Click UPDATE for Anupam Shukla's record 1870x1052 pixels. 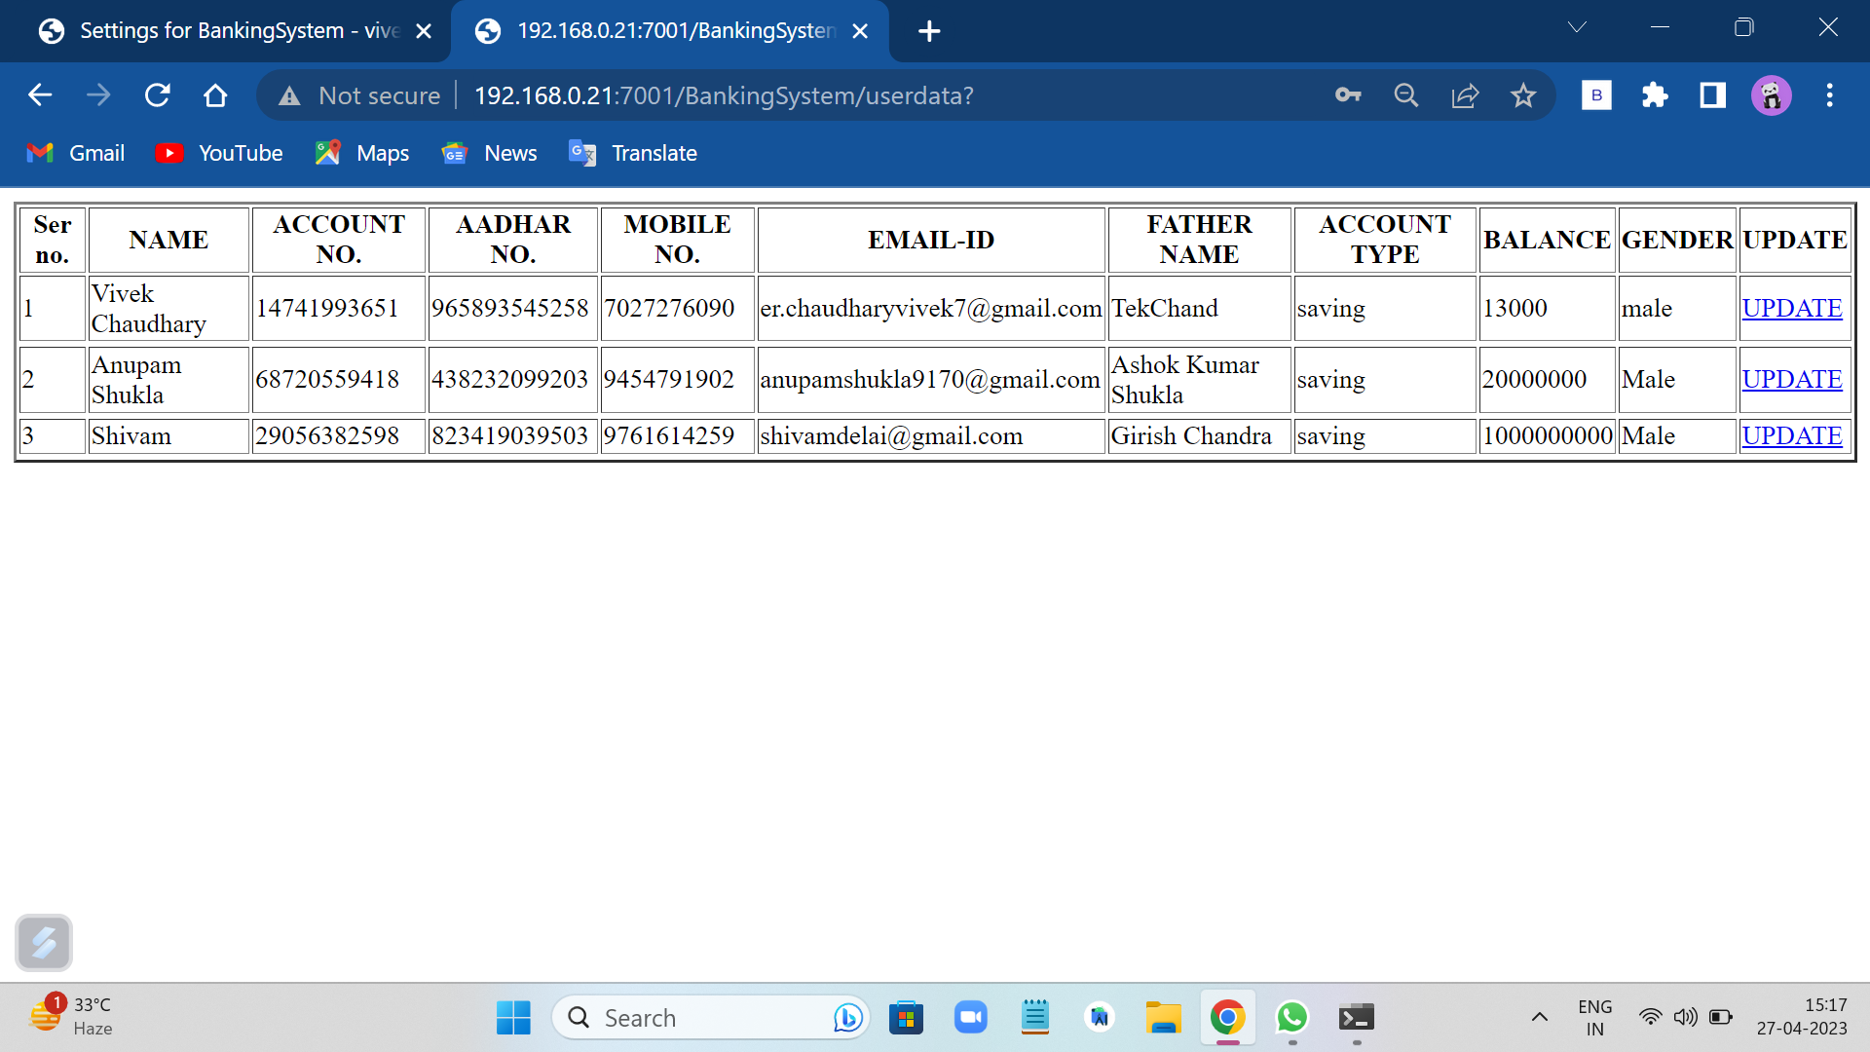click(x=1792, y=379)
